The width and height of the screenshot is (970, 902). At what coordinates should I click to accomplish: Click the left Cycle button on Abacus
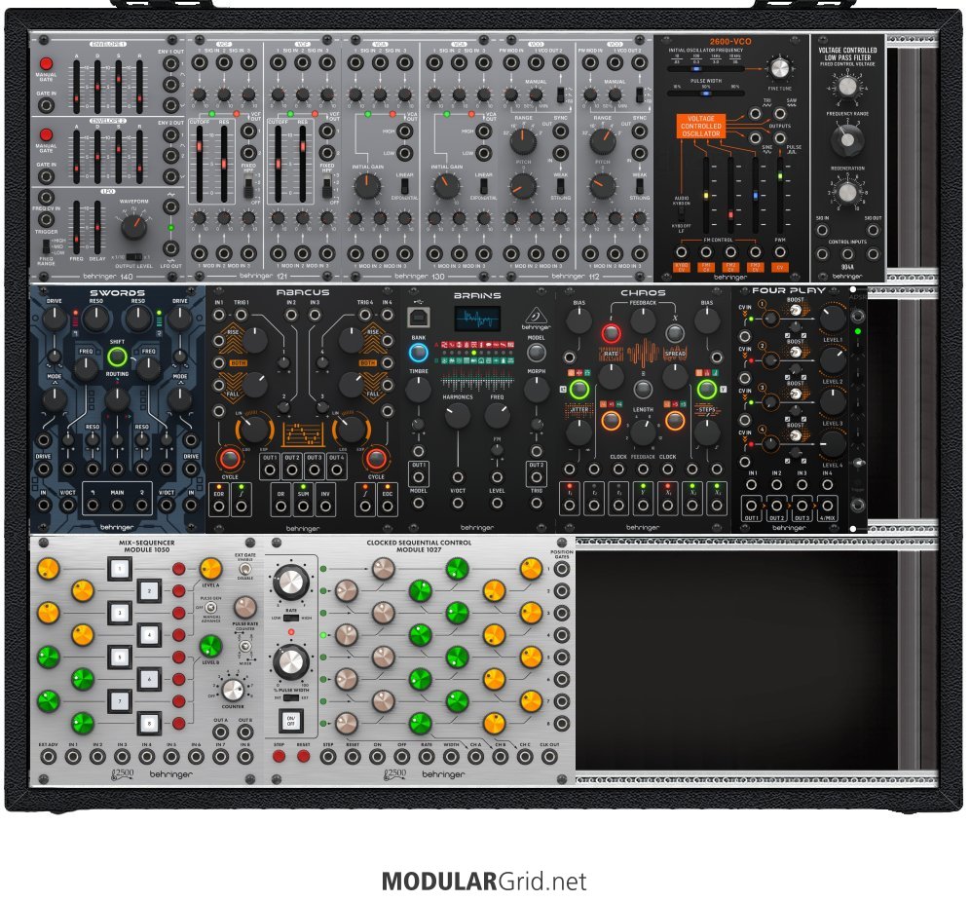229,459
